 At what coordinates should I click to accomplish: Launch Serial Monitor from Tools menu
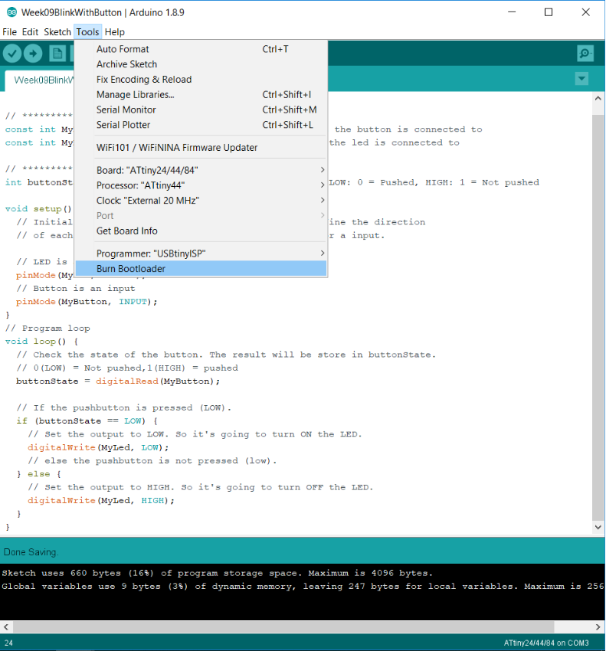tap(201, 110)
